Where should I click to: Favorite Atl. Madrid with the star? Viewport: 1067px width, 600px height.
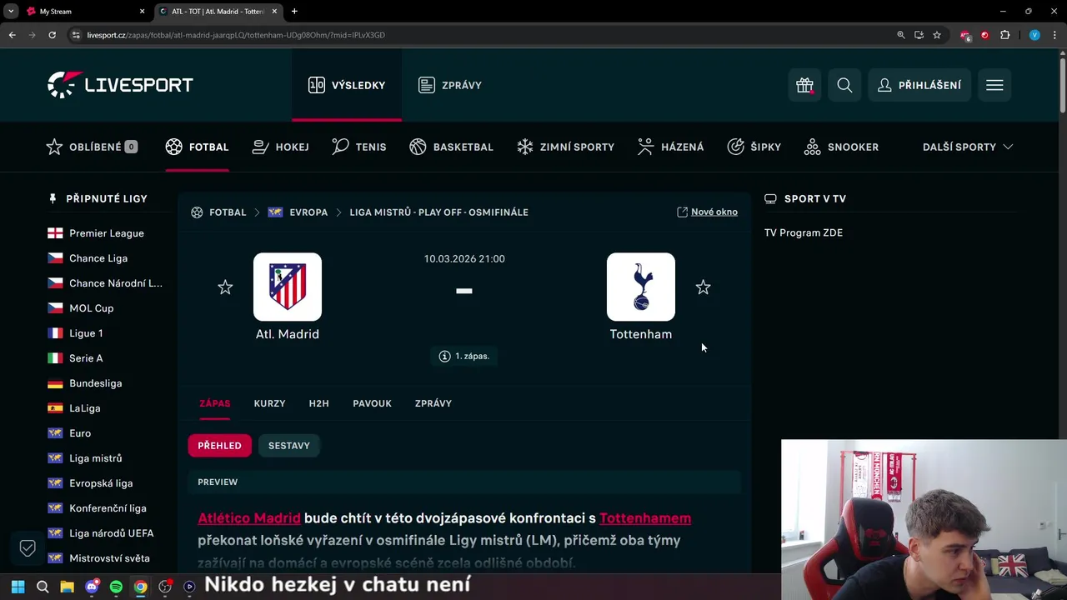225,287
